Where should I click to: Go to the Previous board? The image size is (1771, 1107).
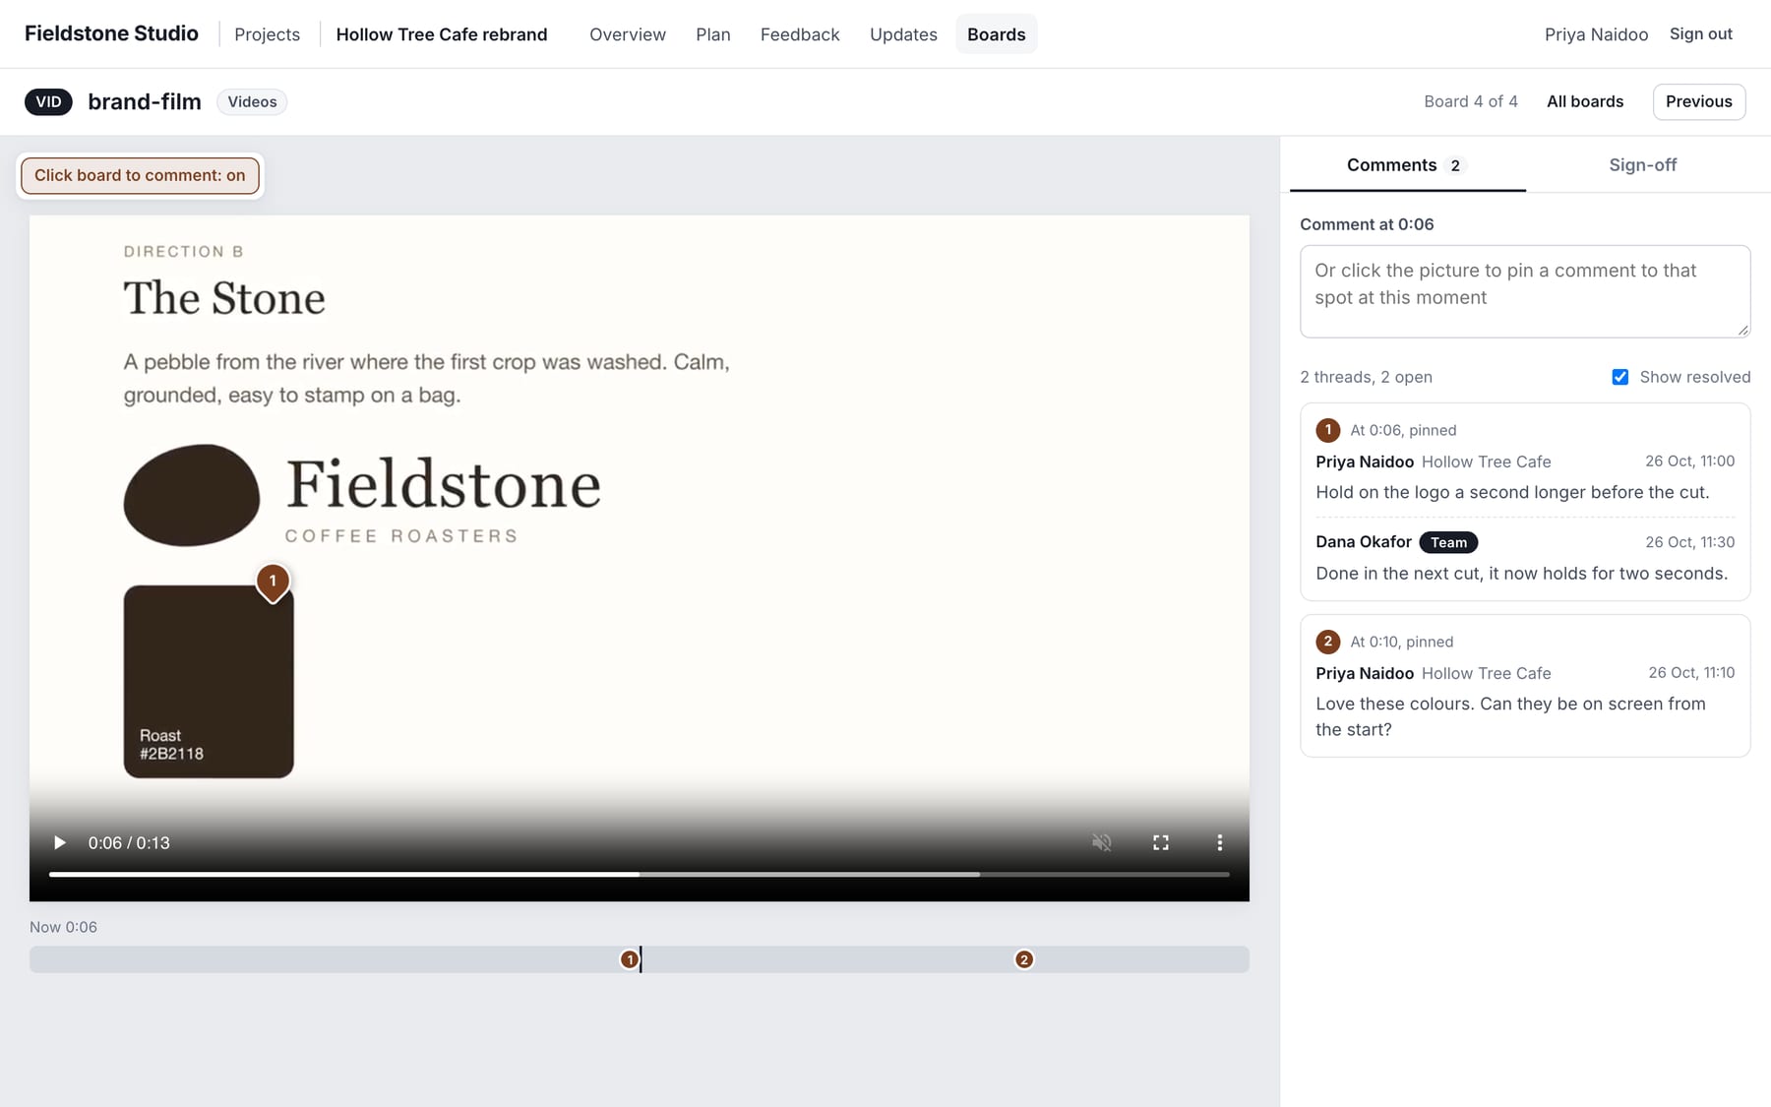(x=1699, y=101)
